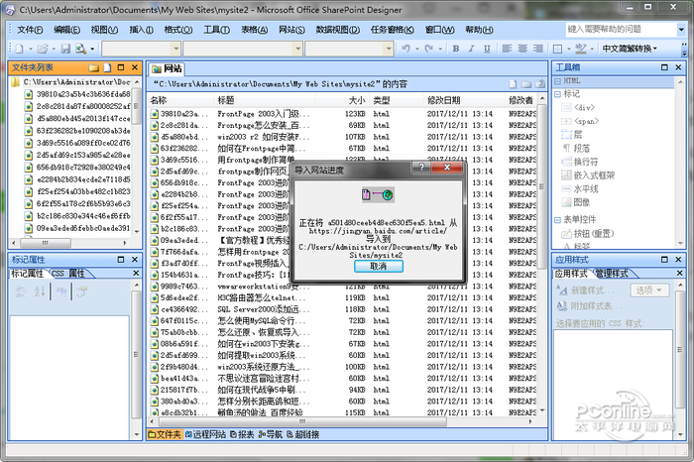Click the Redo toolbar icon

(428, 49)
